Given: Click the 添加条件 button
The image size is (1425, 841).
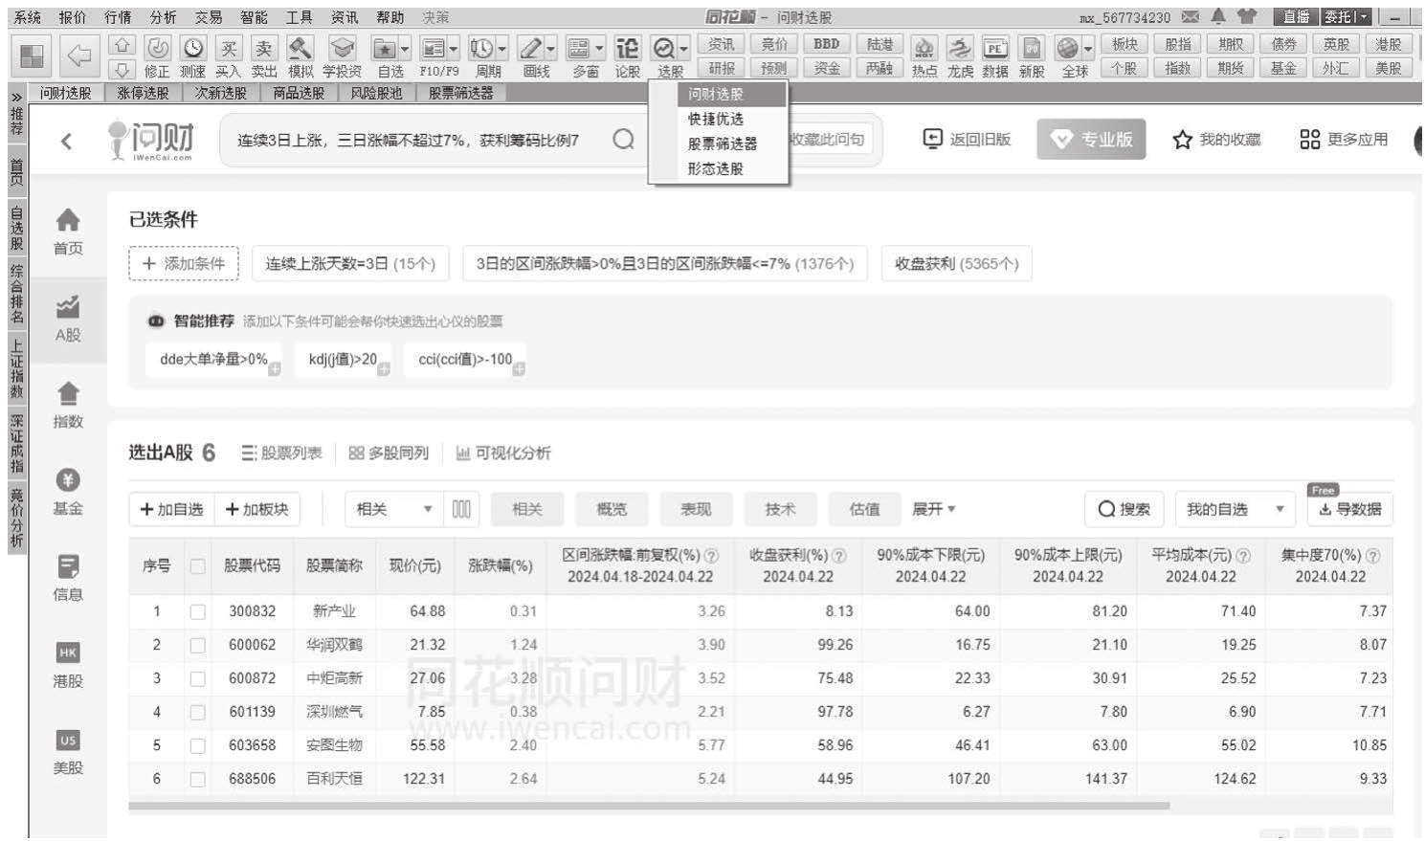Looking at the screenshot, I should coord(184,263).
